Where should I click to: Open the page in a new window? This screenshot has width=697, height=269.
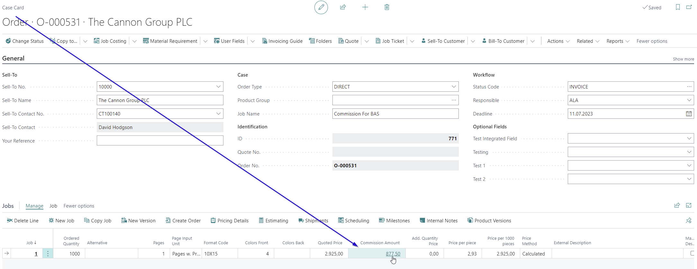(689, 7)
